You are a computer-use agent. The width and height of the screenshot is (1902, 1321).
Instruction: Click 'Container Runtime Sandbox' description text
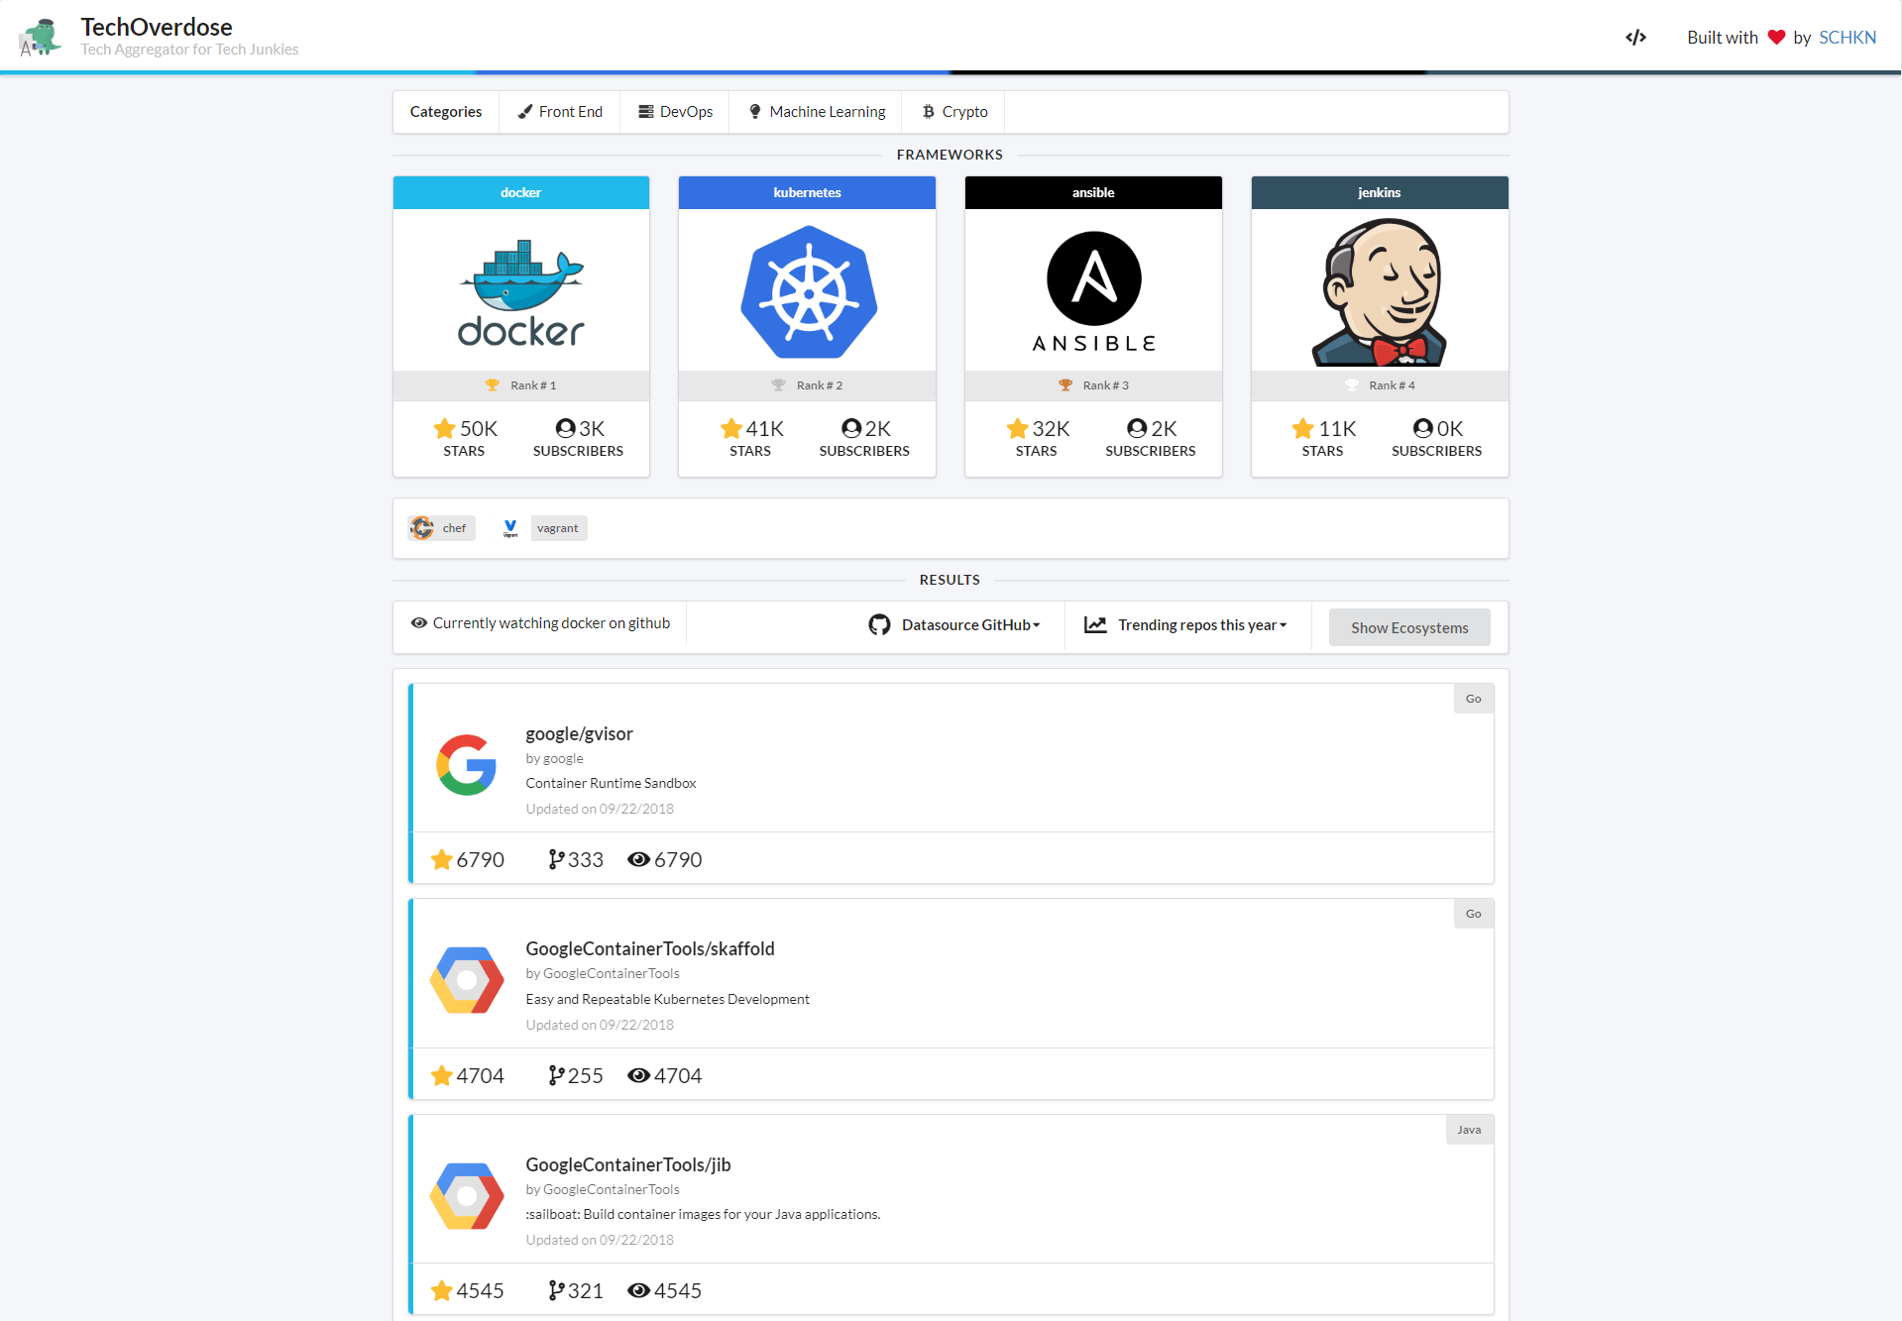[611, 784]
